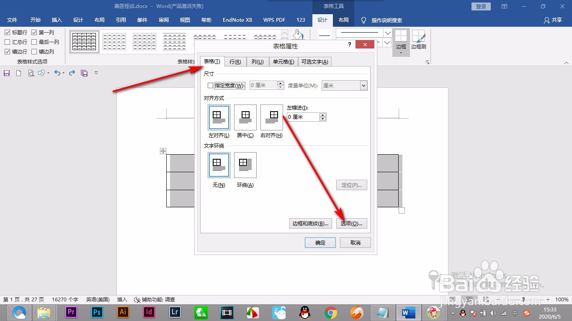Choose wrap-around text wrapping icon
The image size is (572, 321).
click(245, 165)
